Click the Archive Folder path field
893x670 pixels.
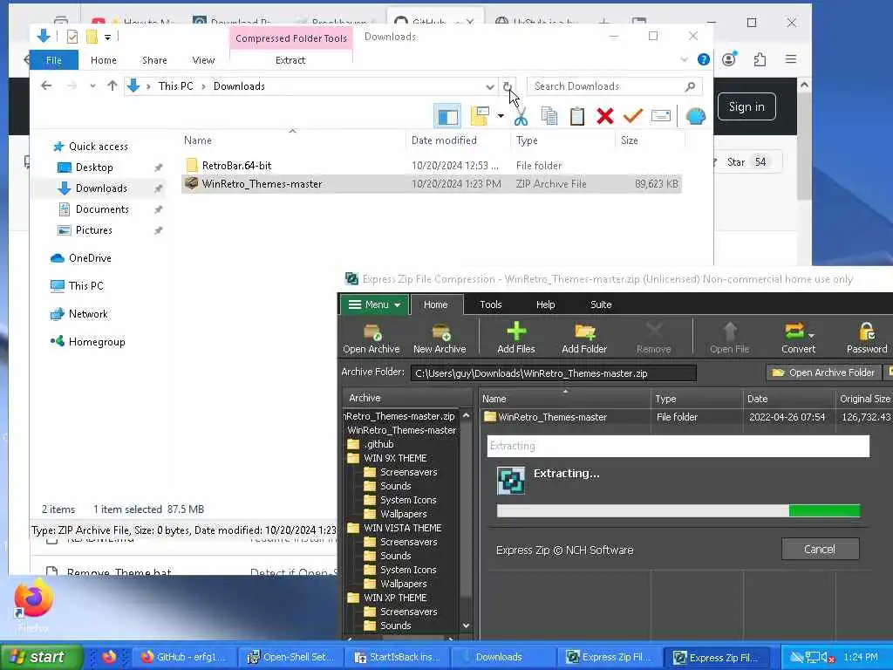(553, 373)
